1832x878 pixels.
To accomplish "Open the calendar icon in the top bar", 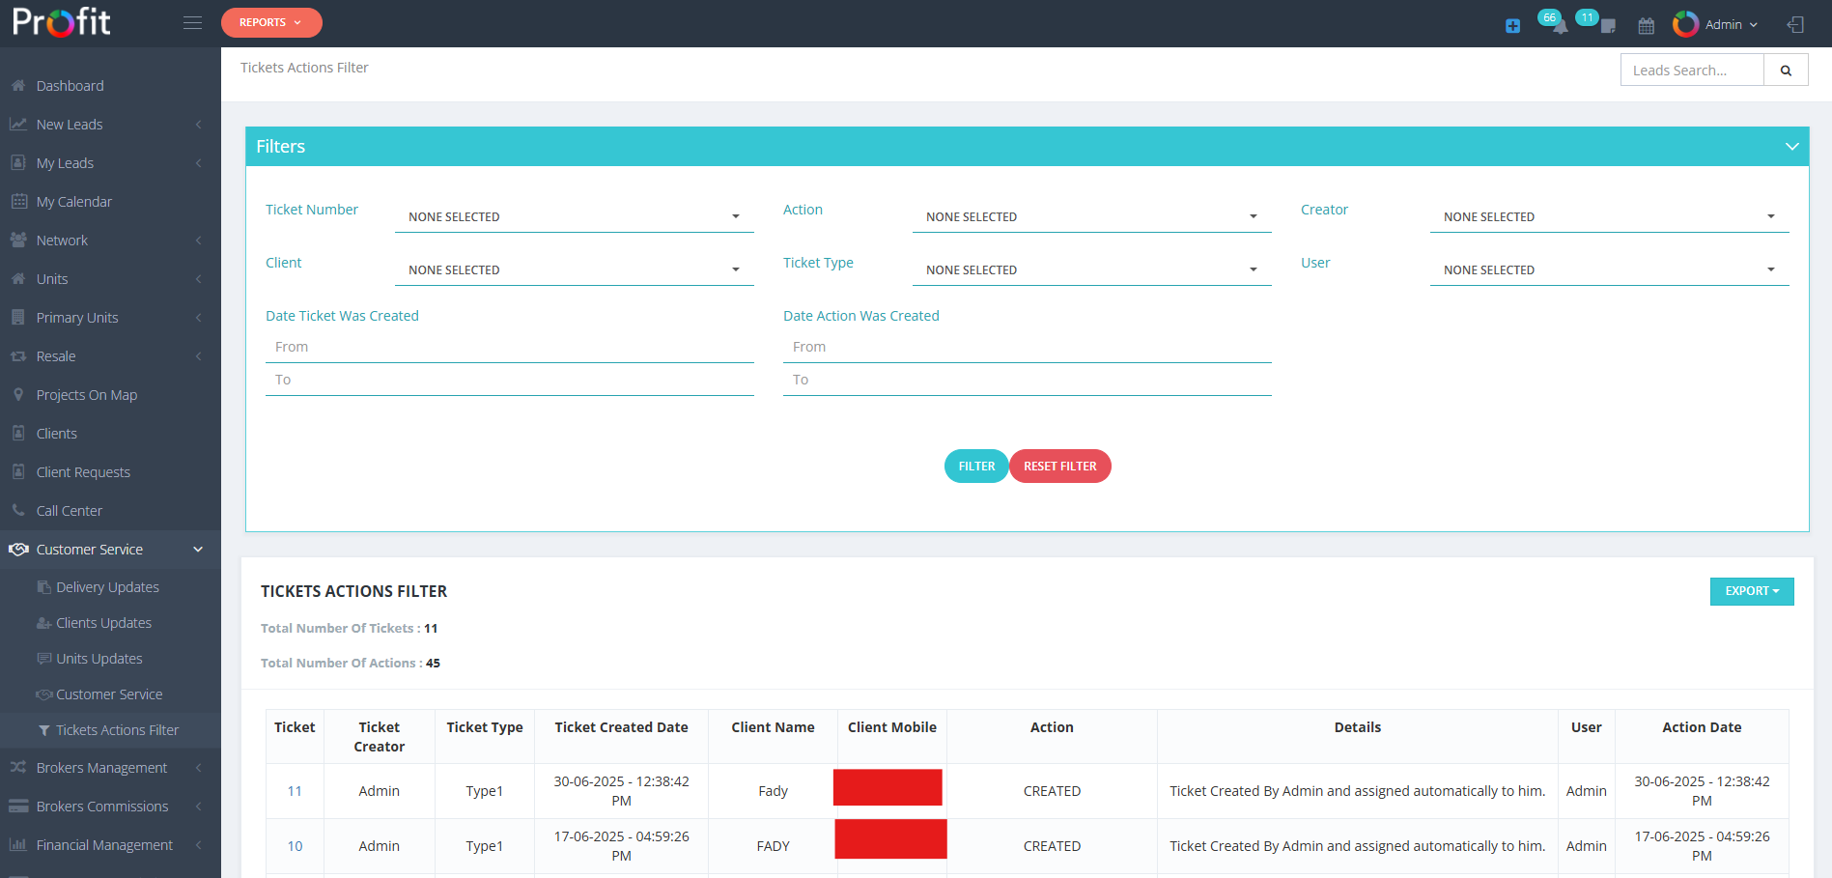I will 1646,24.
